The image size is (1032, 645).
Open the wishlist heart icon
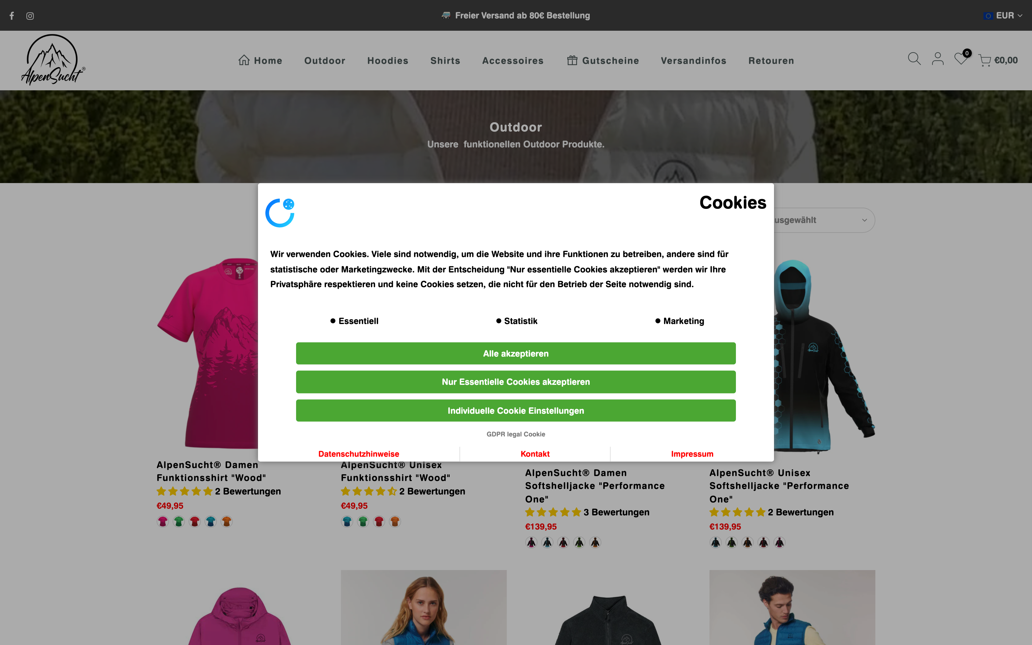click(x=960, y=60)
